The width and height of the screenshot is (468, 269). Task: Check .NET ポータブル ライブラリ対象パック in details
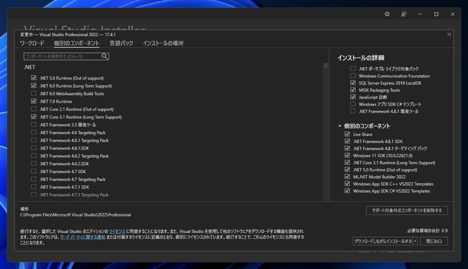tap(353, 68)
